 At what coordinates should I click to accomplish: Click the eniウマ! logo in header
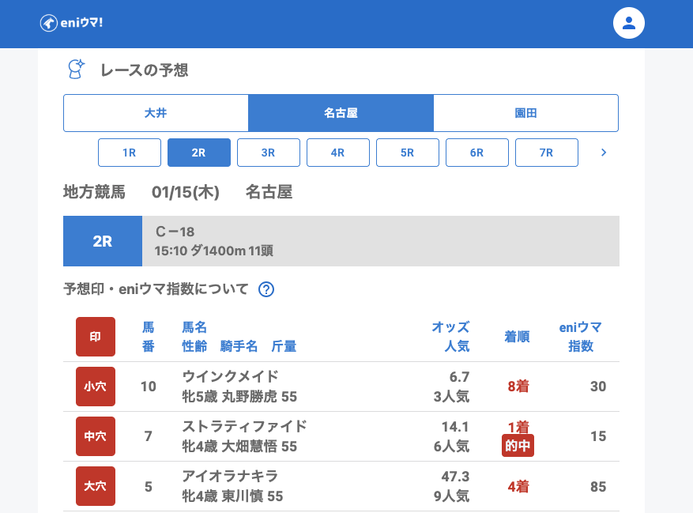72,23
